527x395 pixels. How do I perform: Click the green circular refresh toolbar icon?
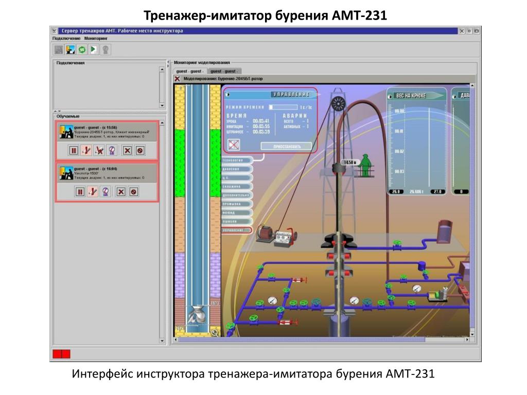coord(82,50)
